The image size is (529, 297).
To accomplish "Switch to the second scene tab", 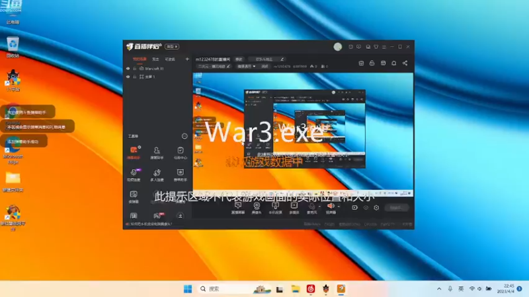I will coord(155,59).
